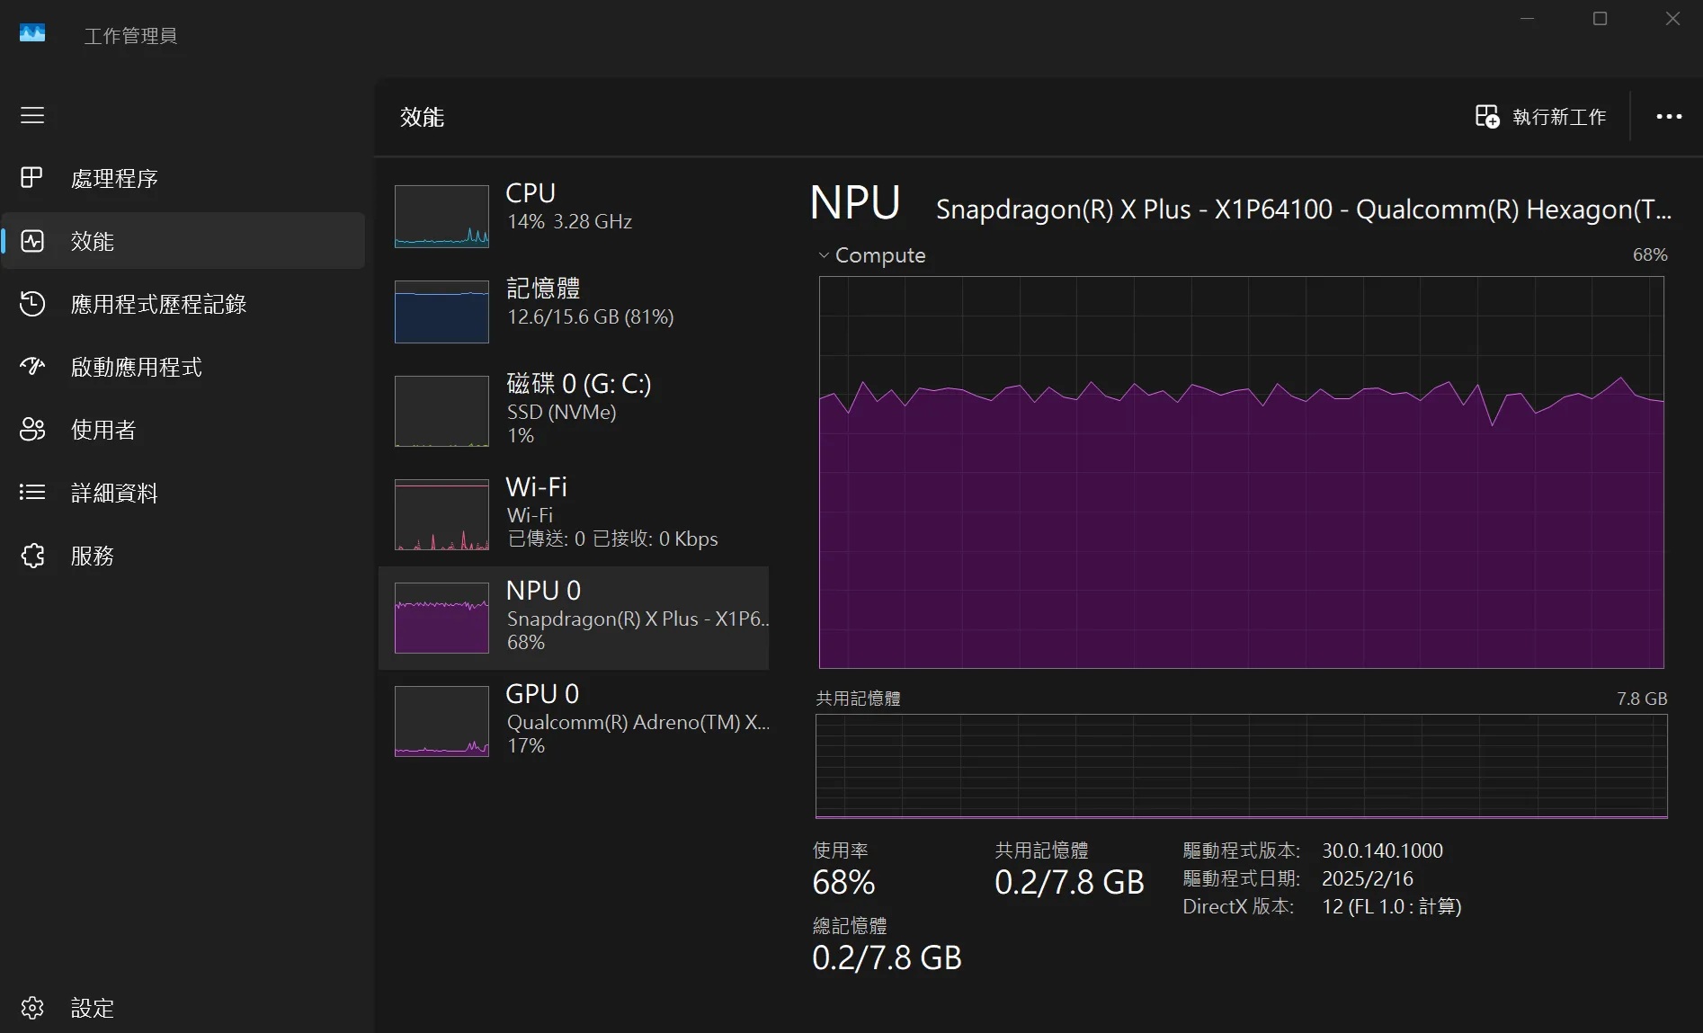Click '0.2/7.8 GB' under 總記憶體
The height and width of the screenshot is (1033, 1703).
pos(887,957)
